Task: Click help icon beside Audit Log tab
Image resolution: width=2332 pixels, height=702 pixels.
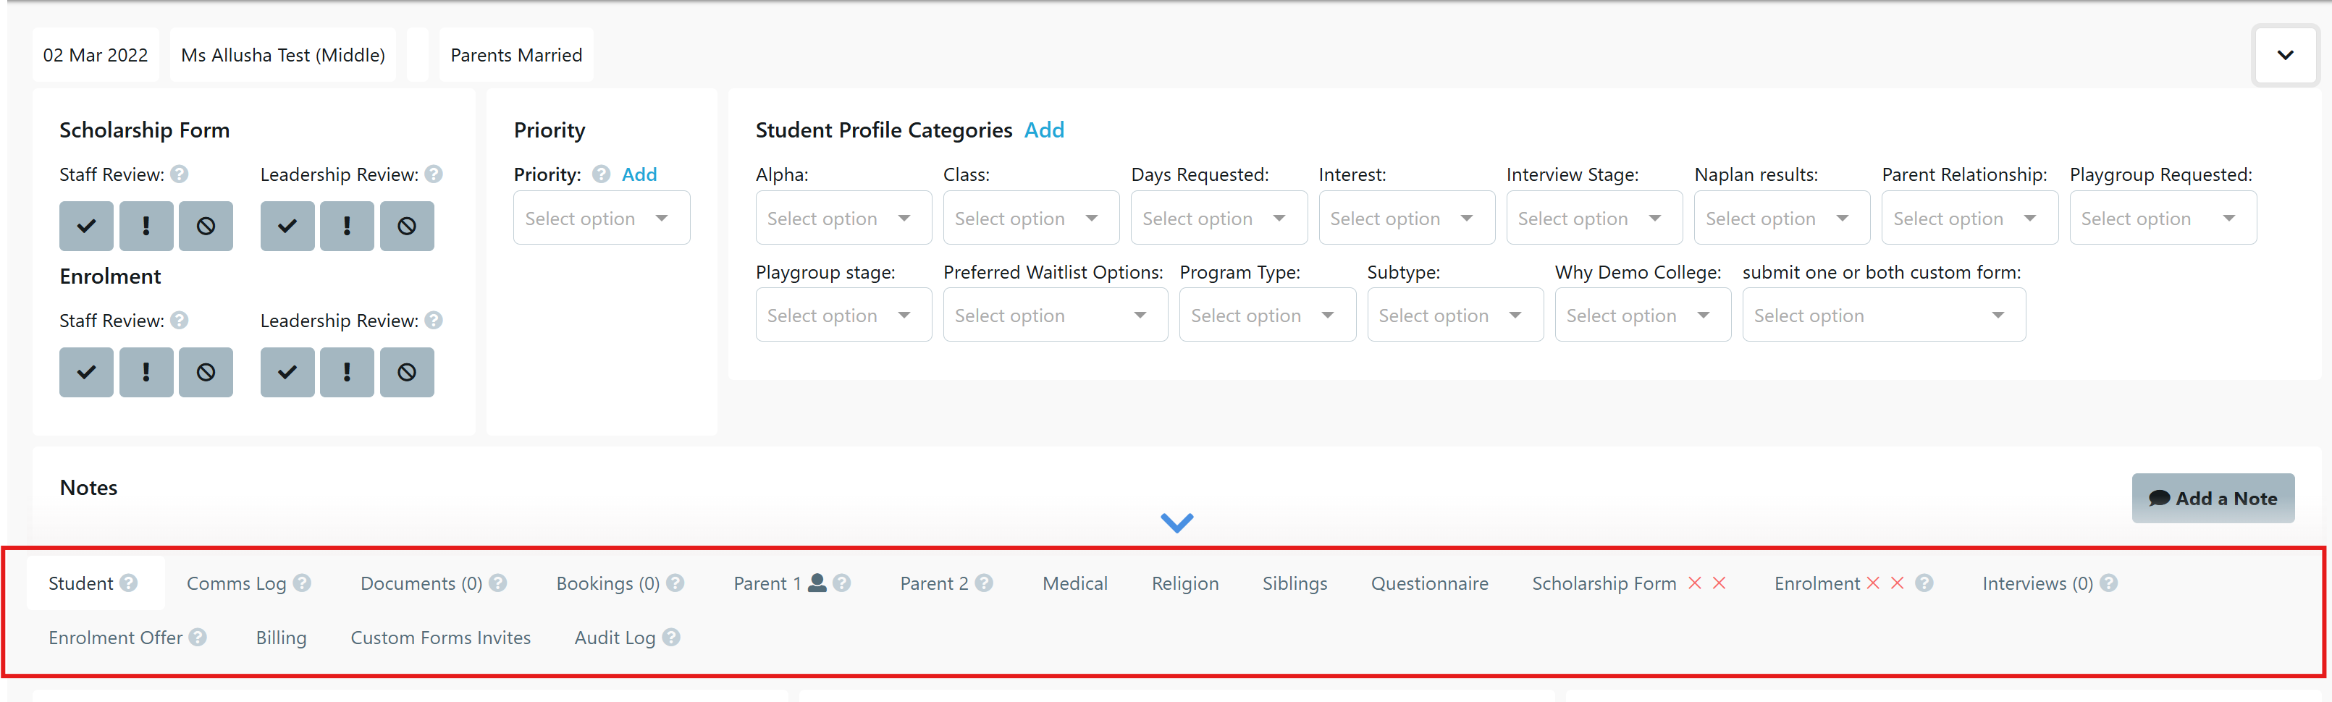Action: (671, 638)
